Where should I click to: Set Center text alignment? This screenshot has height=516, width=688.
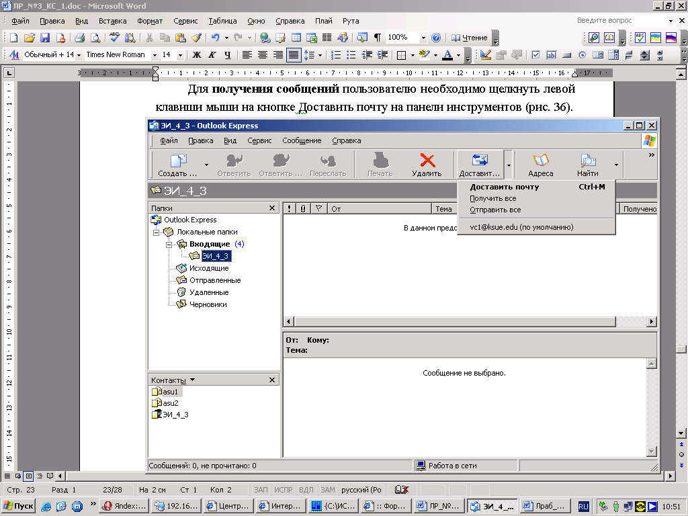click(x=263, y=55)
